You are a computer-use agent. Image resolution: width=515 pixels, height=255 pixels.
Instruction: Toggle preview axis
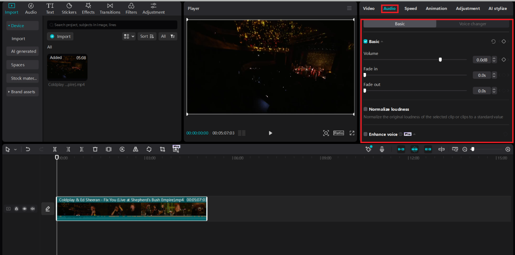pyautogui.click(x=441, y=150)
